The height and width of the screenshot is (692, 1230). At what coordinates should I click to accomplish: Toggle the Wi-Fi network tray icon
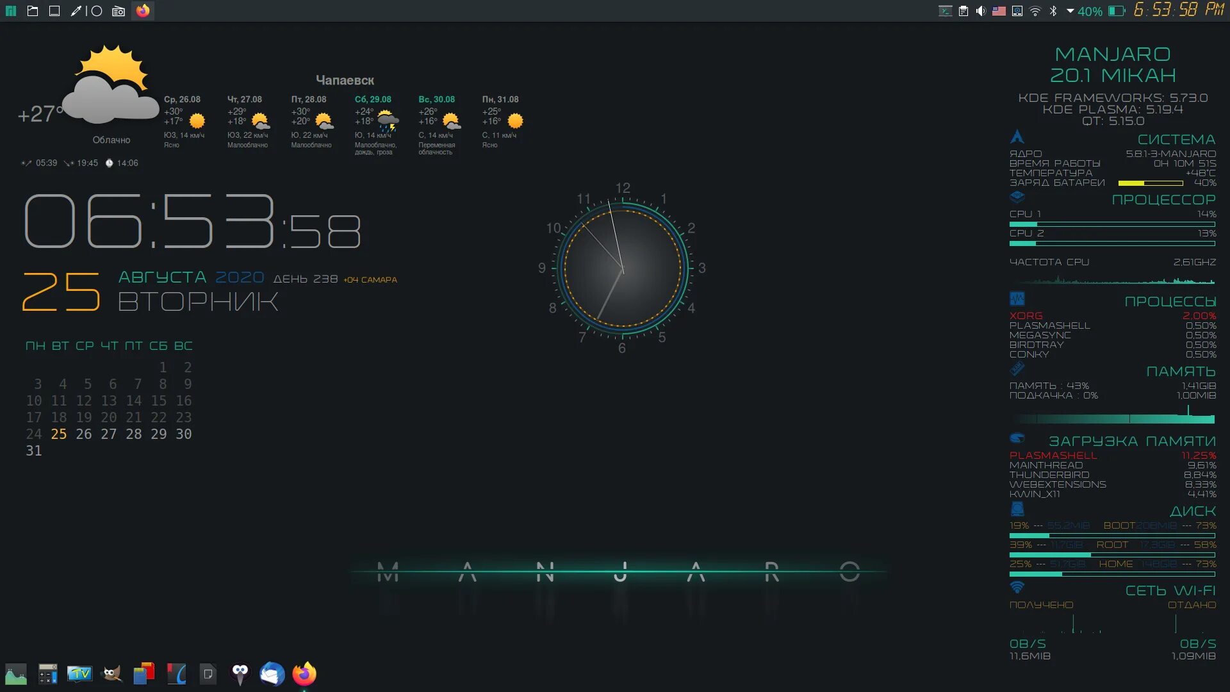pyautogui.click(x=1035, y=11)
